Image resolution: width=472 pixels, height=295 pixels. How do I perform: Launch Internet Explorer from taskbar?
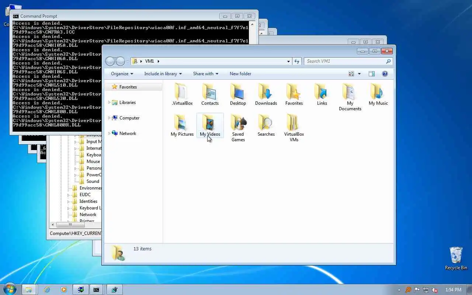[47, 289]
